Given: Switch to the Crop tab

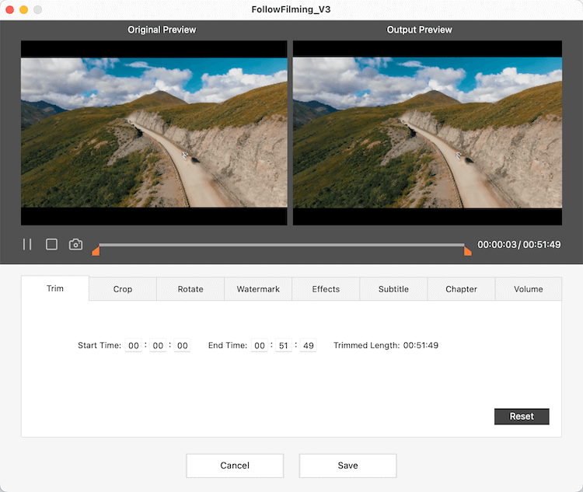Looking at the screenshot, I should point(123,289).
